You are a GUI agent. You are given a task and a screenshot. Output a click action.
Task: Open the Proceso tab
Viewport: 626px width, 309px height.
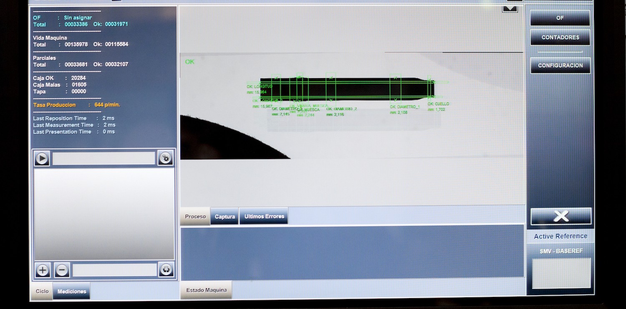(195, 217)
